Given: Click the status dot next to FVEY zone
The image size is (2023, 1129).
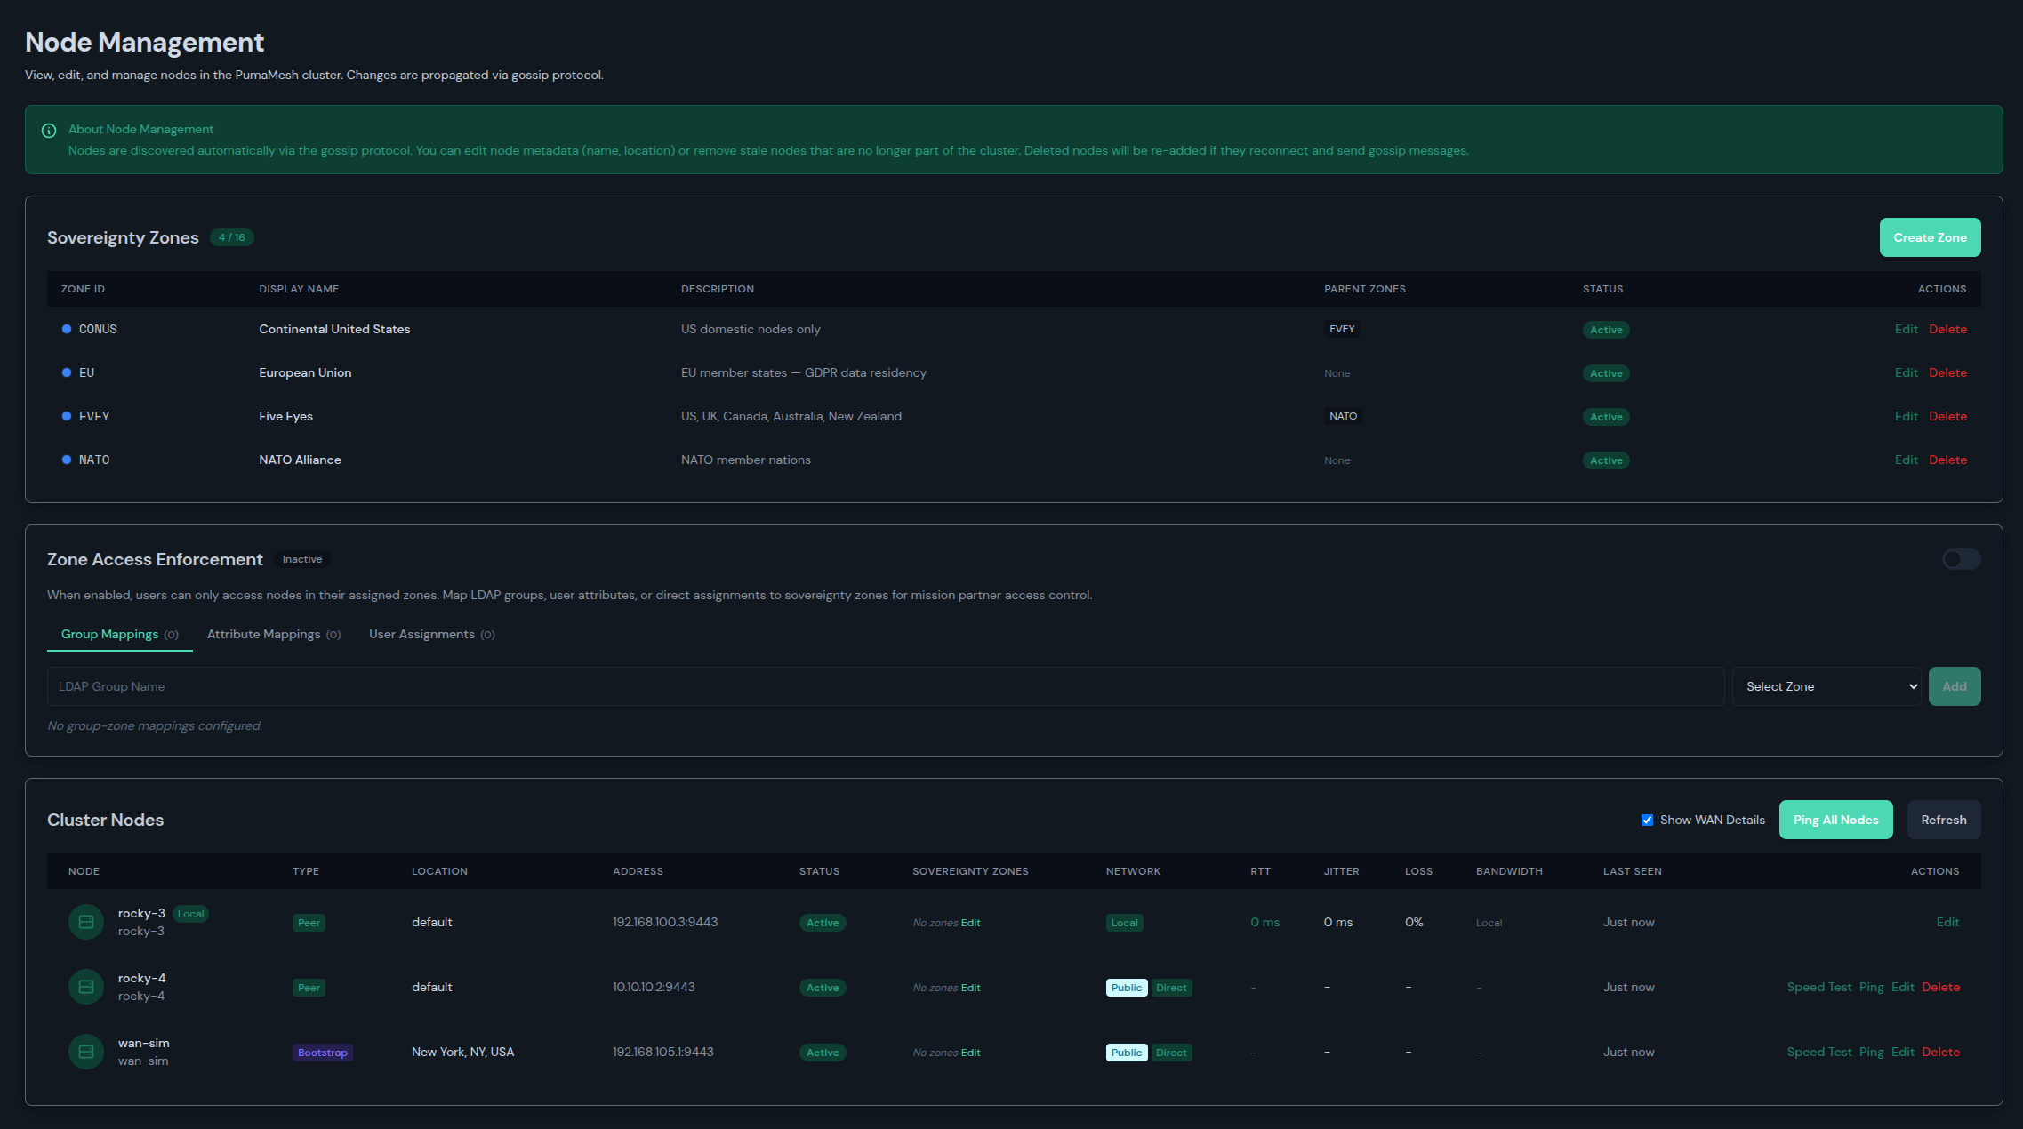Looking at the screenshot, I should 65,416.
